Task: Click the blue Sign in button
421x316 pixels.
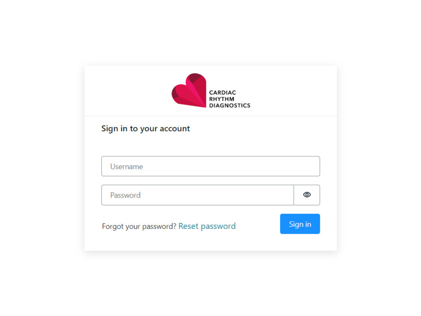Action: pos(300,224)
